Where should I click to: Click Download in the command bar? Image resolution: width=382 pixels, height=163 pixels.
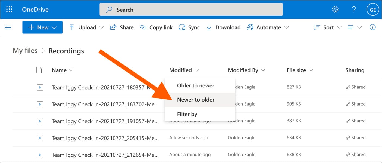point(223,27)
